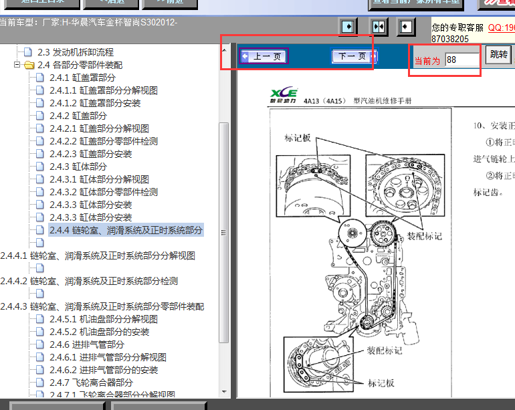The height and width of the screenshot is (410, 515).
Task: Collapse the 2.4 各部分零部件装配 folder
Action: click(17, 64)
